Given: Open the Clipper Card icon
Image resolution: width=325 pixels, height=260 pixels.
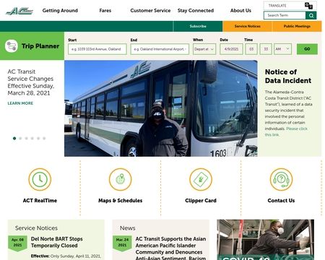Looking at the screenshot, I should pyautogui.click(x=201, y=179).
